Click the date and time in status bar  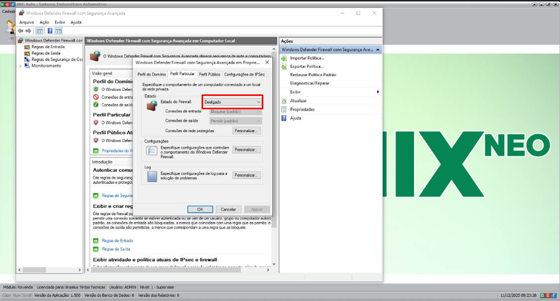519,296
